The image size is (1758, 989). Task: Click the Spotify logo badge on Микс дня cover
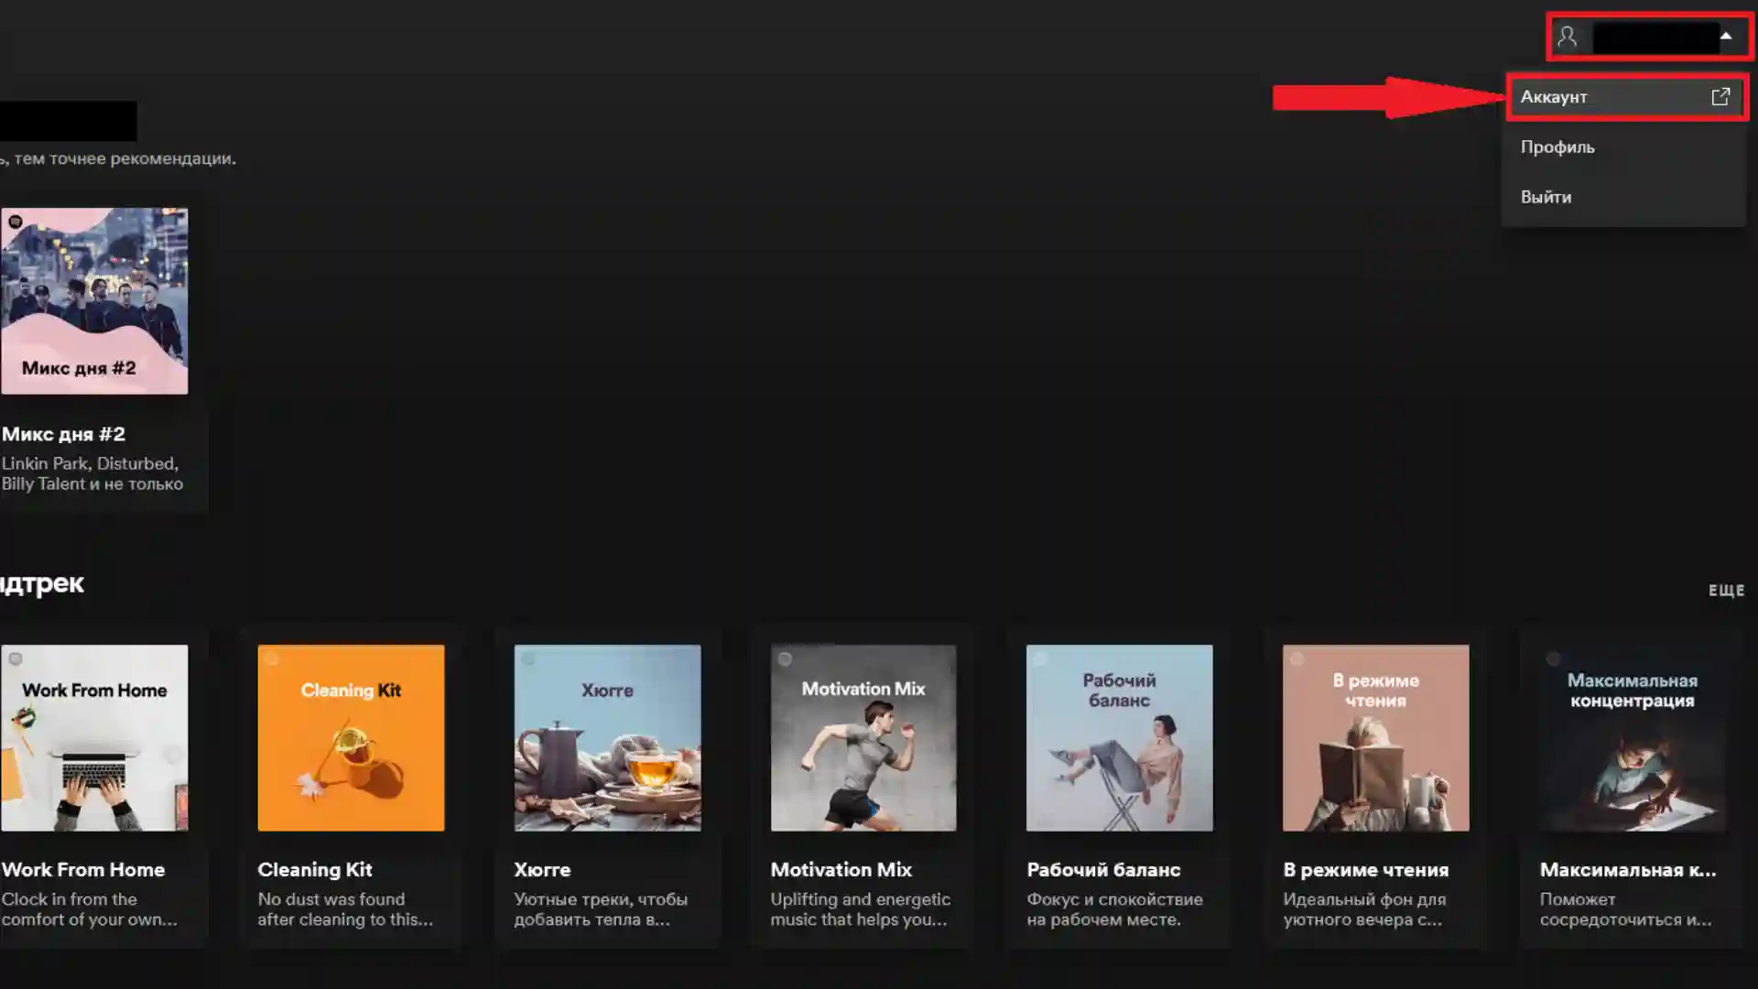coord(16,222)
